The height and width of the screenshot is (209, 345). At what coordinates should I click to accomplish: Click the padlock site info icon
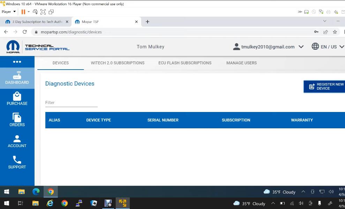point(36,32)
